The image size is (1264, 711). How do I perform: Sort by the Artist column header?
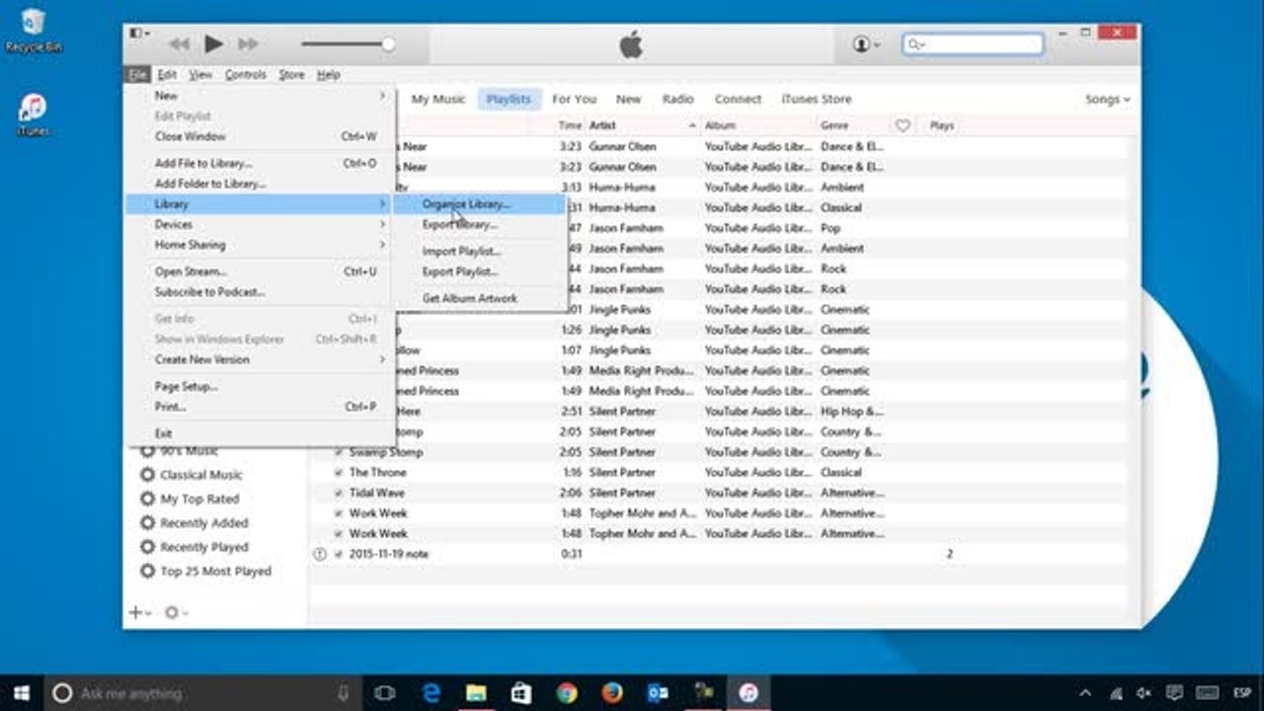[x=643, y=125]
